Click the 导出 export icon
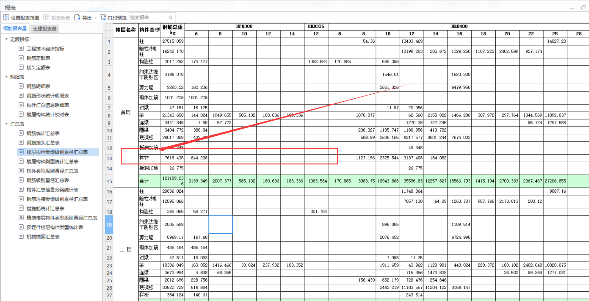589x301 pixels. pyautogui.click(x=77, y=18)
